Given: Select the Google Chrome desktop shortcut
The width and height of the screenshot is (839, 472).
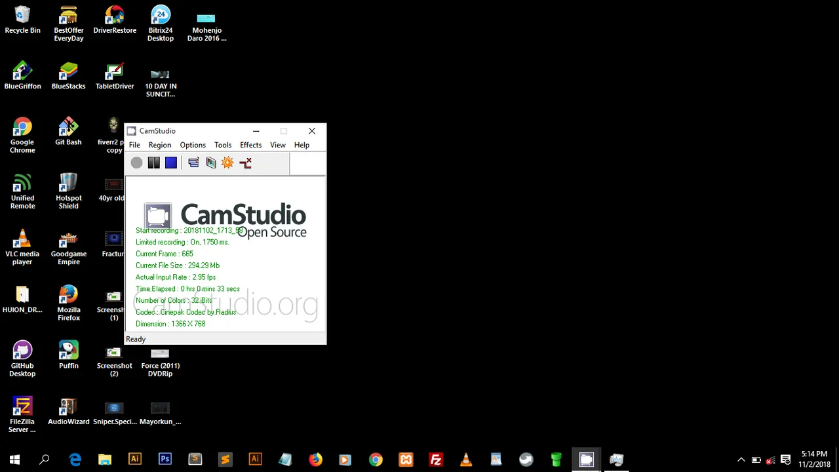Looking at the screenshot, I should point(22,136).
